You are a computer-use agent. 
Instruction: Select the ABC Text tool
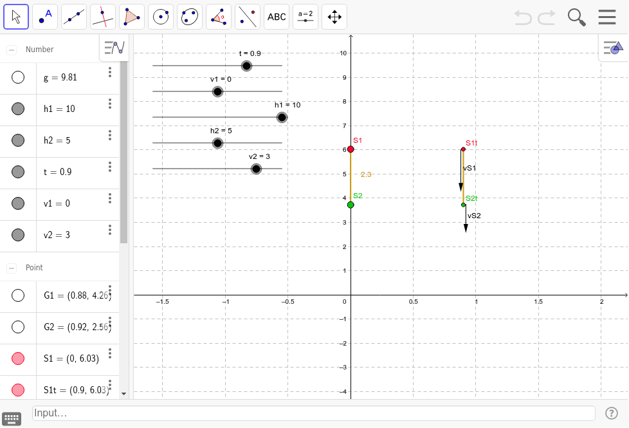(277, 17)
